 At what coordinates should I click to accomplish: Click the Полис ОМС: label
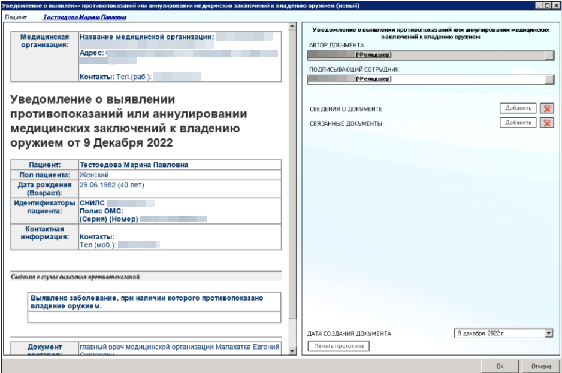101,211
